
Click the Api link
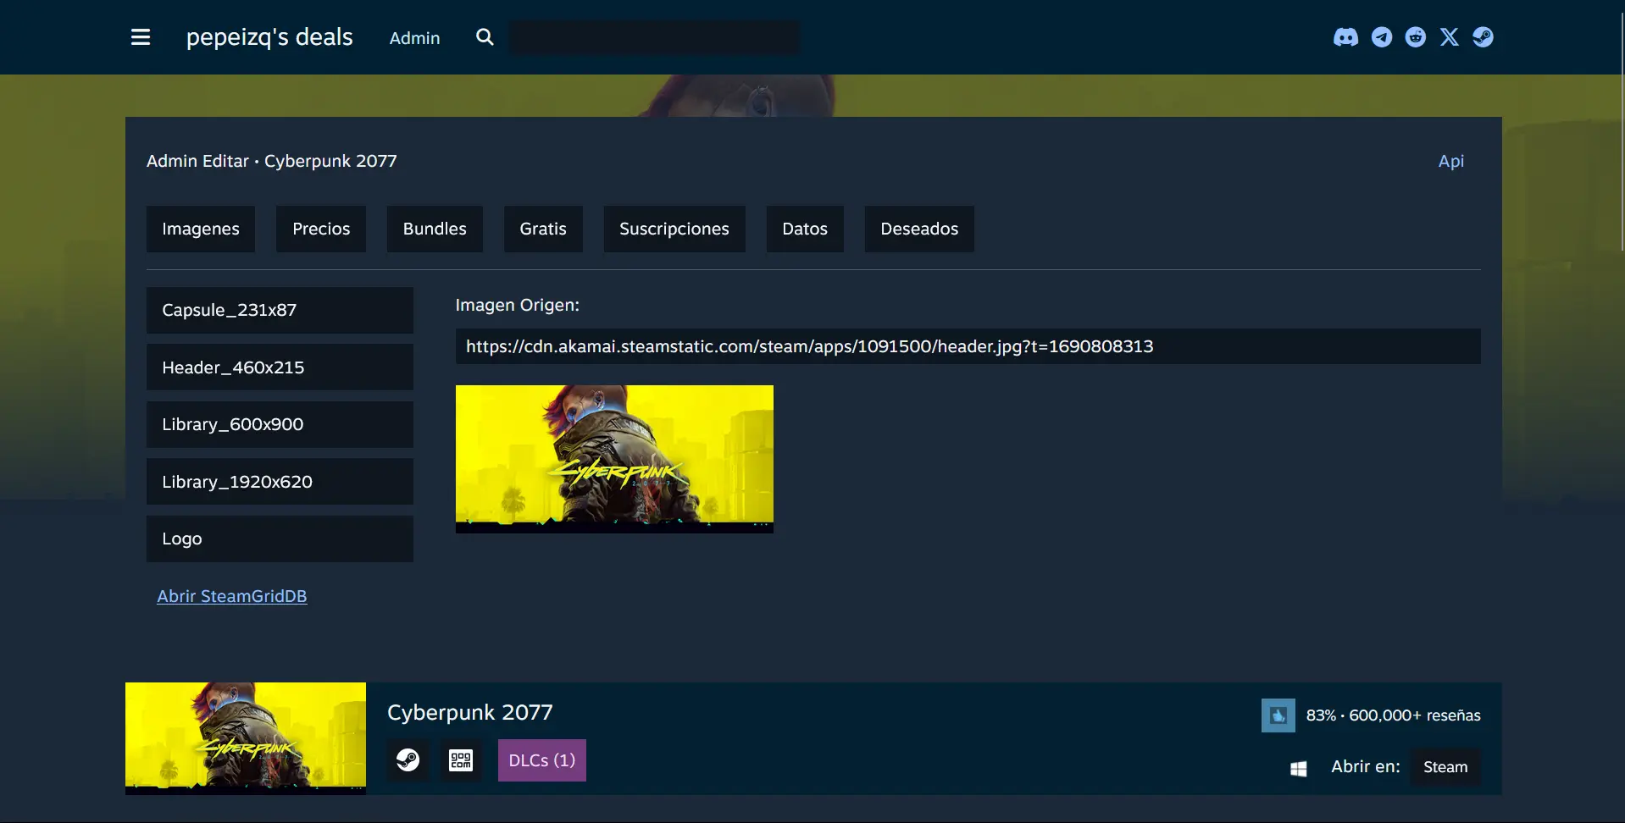[1450, 161]
